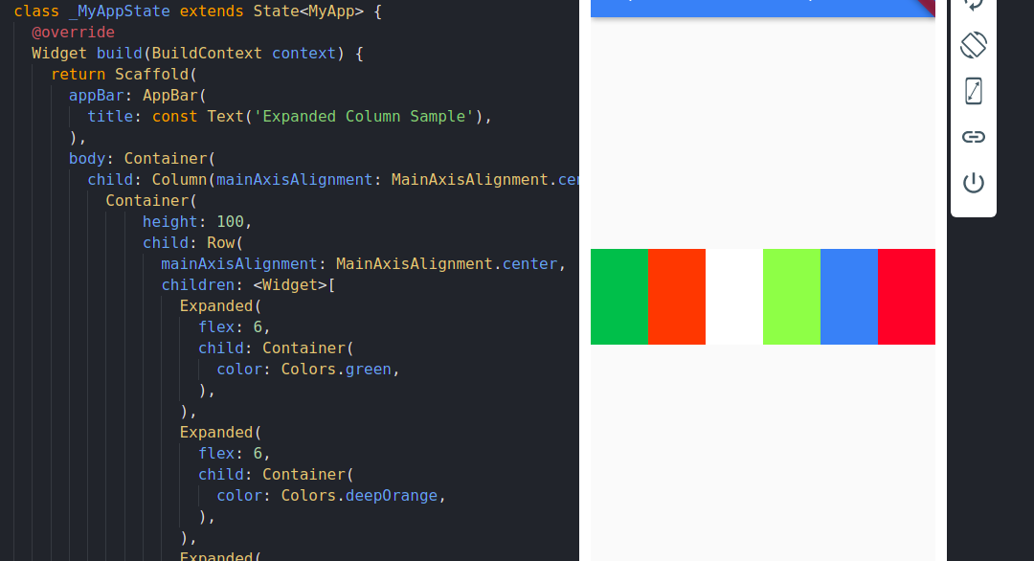Viewport: 1034px width, 561px height.
Task: Click 'Colors.green' in the code editor
Action: [x=336, y=370]
